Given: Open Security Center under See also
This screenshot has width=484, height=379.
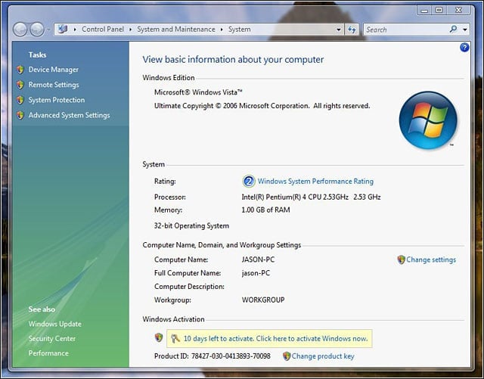Looking at the screenshot, I should (52, 339).
